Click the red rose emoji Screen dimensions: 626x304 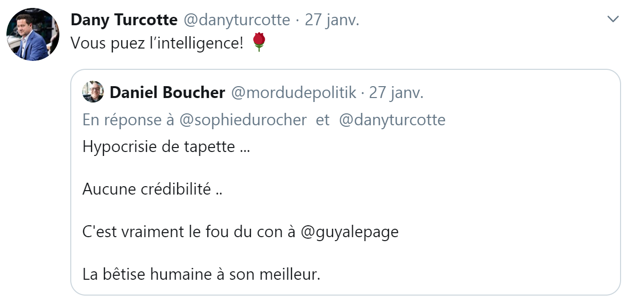[x=259, y=43]
